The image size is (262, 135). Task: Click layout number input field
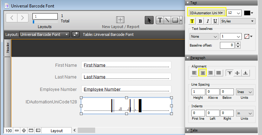click(45, 16)
